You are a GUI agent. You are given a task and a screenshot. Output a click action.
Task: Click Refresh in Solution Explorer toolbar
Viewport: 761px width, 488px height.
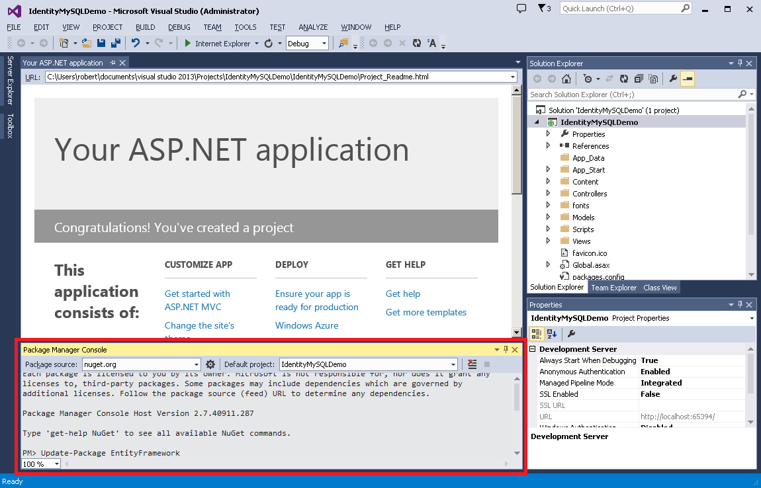tap(623, 79)
